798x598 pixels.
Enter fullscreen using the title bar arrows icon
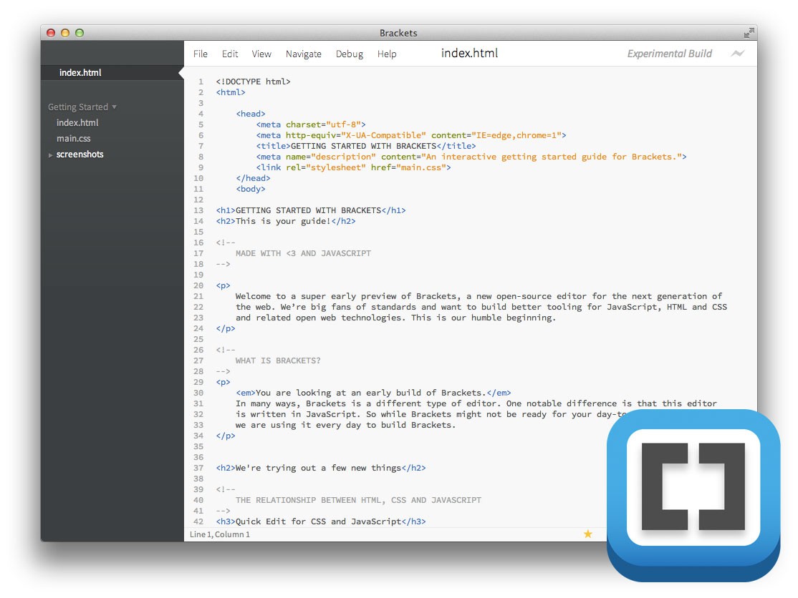(x=749, y=33)
